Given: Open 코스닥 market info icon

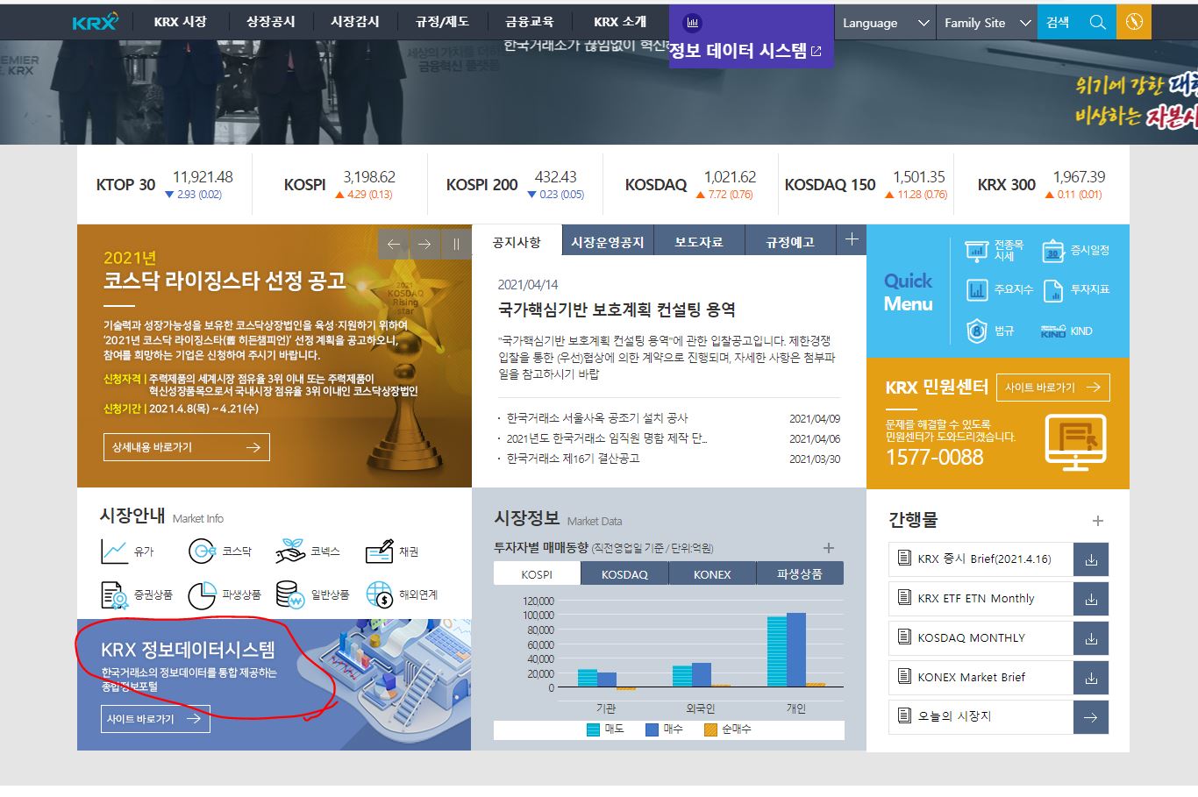Looking at the screenshot, I should coord(202,551).
